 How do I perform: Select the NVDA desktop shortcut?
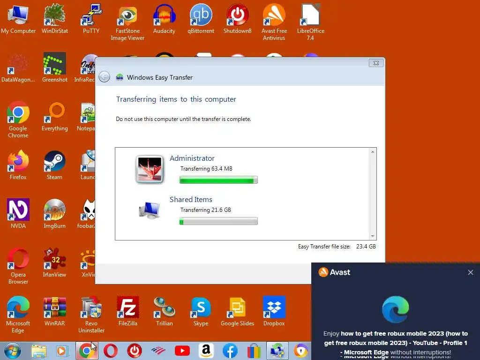click(18, 214)
